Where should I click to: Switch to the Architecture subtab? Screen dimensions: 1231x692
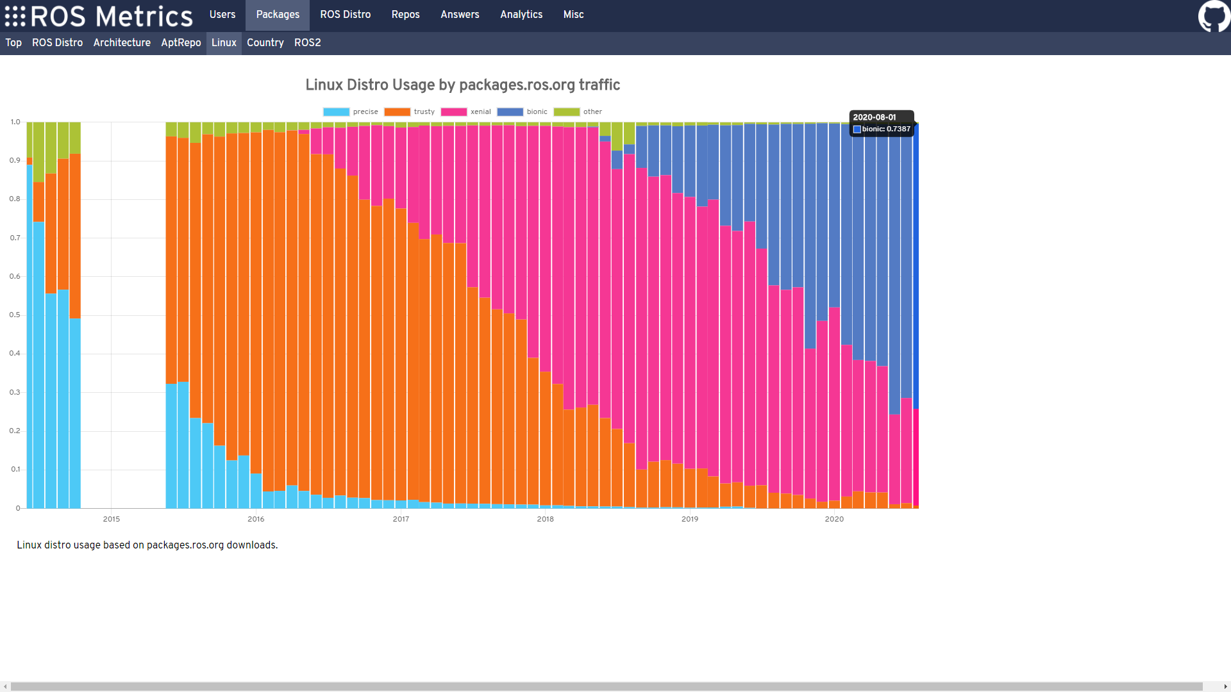tap(122, 43)
